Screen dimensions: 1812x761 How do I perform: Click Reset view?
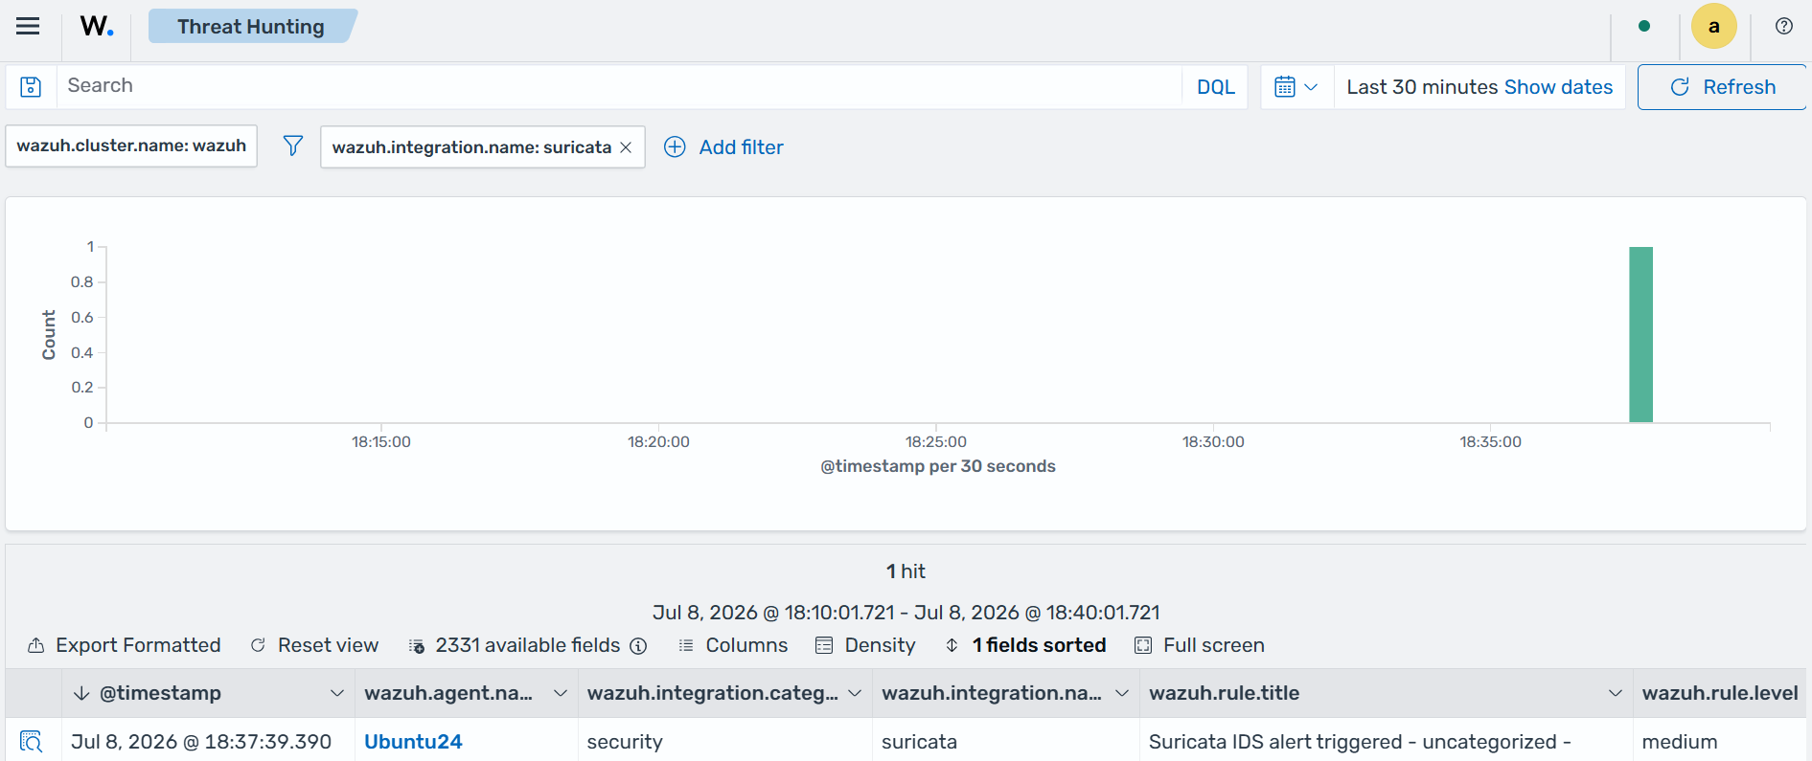pos(314,645)
